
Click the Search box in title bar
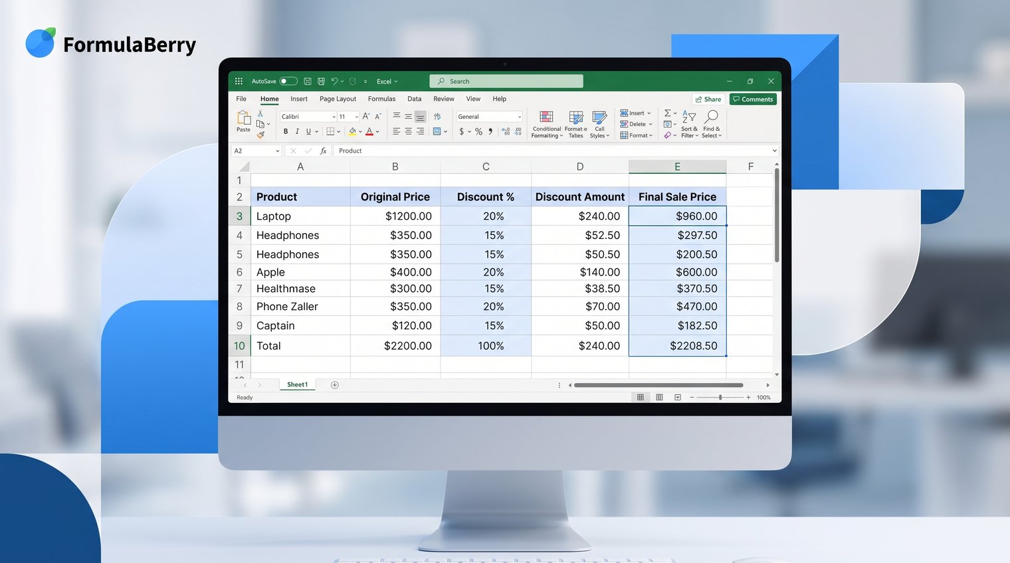point(506,81)
